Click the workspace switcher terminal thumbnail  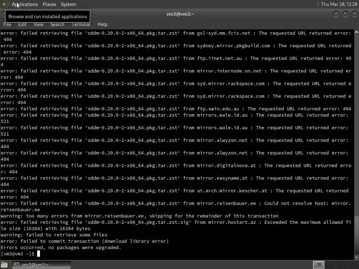point(319,265)
